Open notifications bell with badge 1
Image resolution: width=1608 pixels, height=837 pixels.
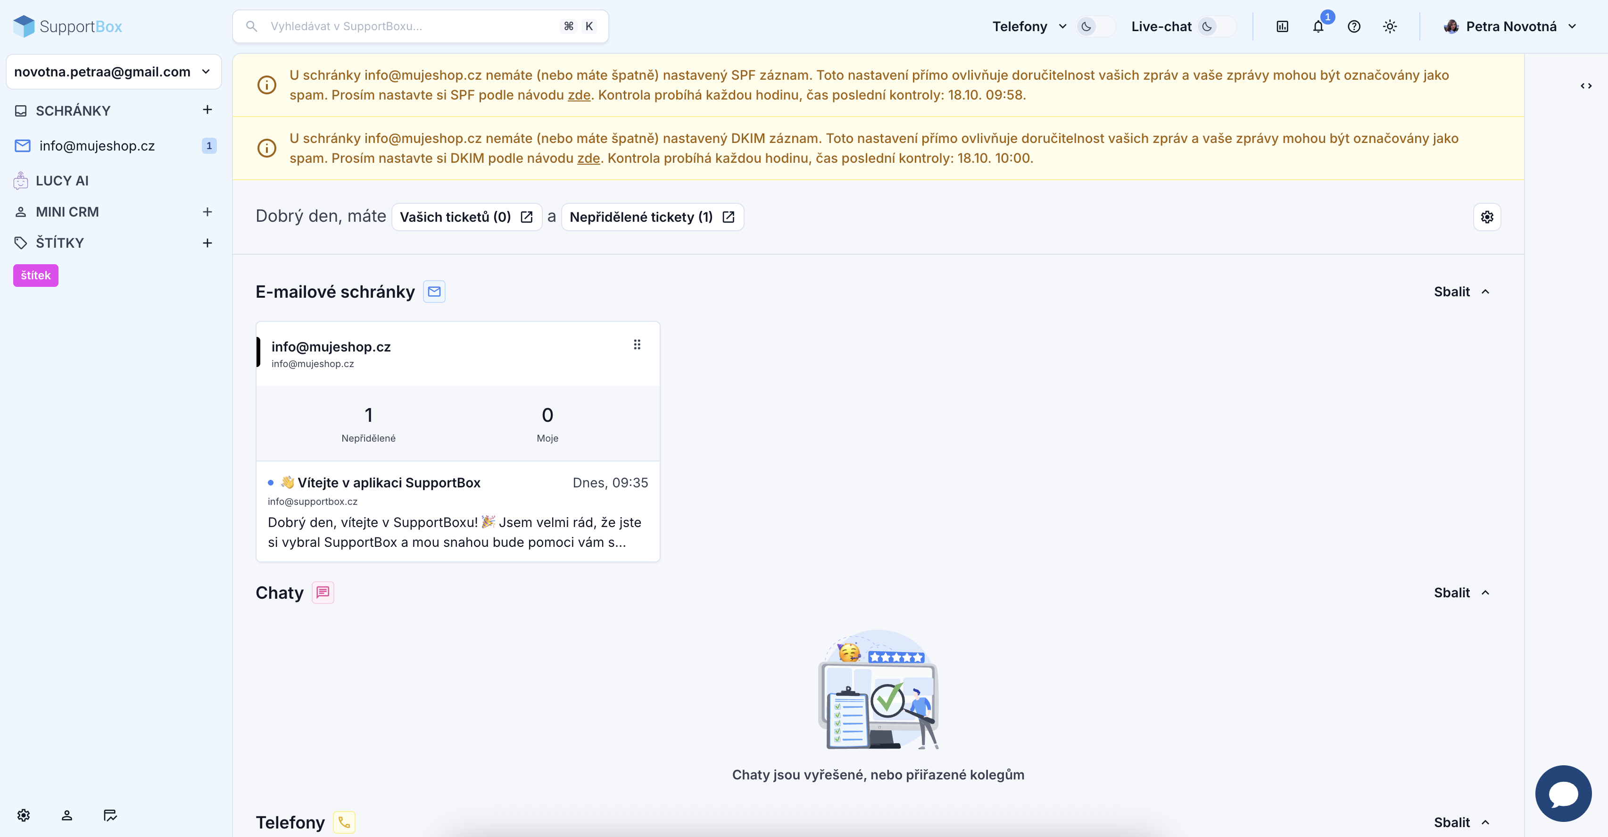1318,26
